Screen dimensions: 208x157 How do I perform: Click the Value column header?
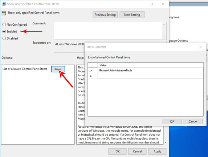(150, 65)
